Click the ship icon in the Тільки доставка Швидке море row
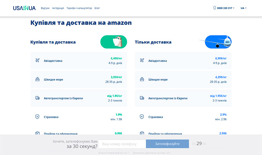This screenshot has width=262, height=155. [x=142, y=79]
